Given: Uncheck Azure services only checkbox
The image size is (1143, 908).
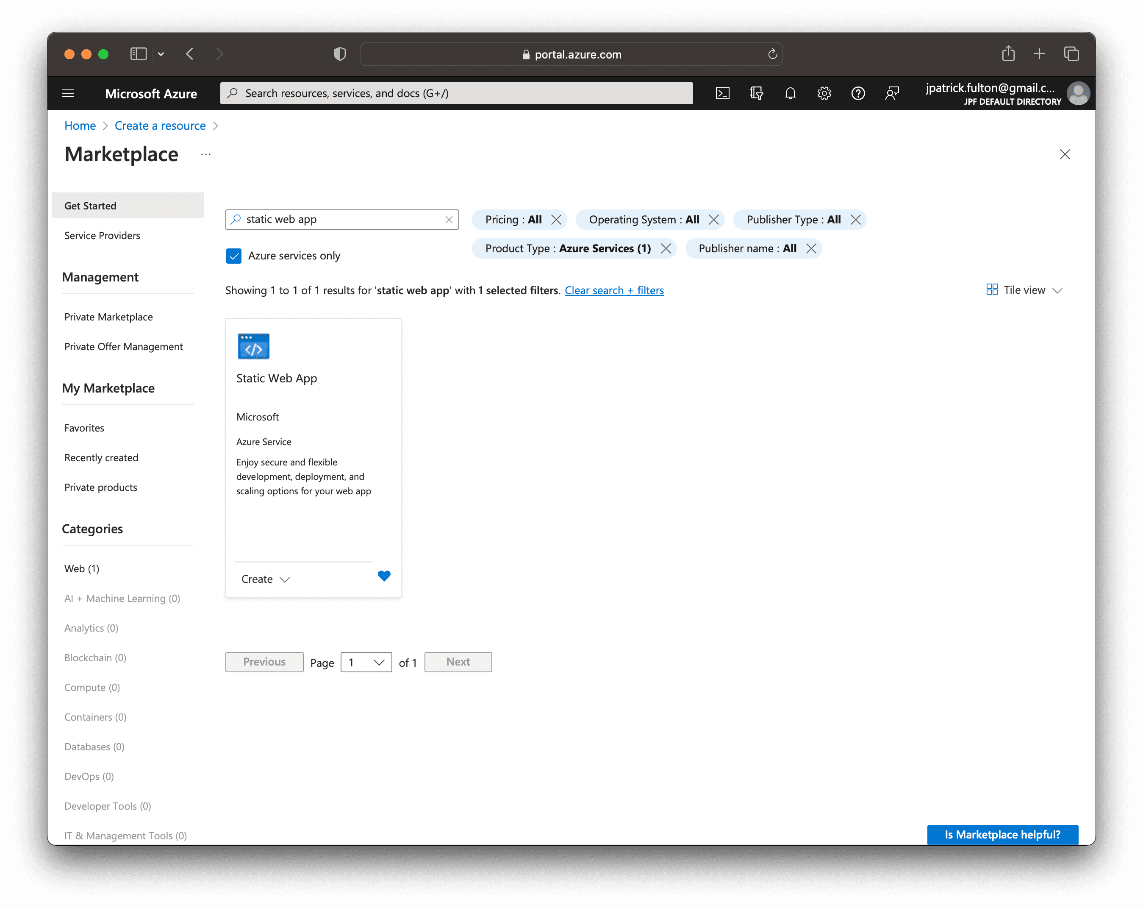Looking at the screenshot, I should (233, 256).
